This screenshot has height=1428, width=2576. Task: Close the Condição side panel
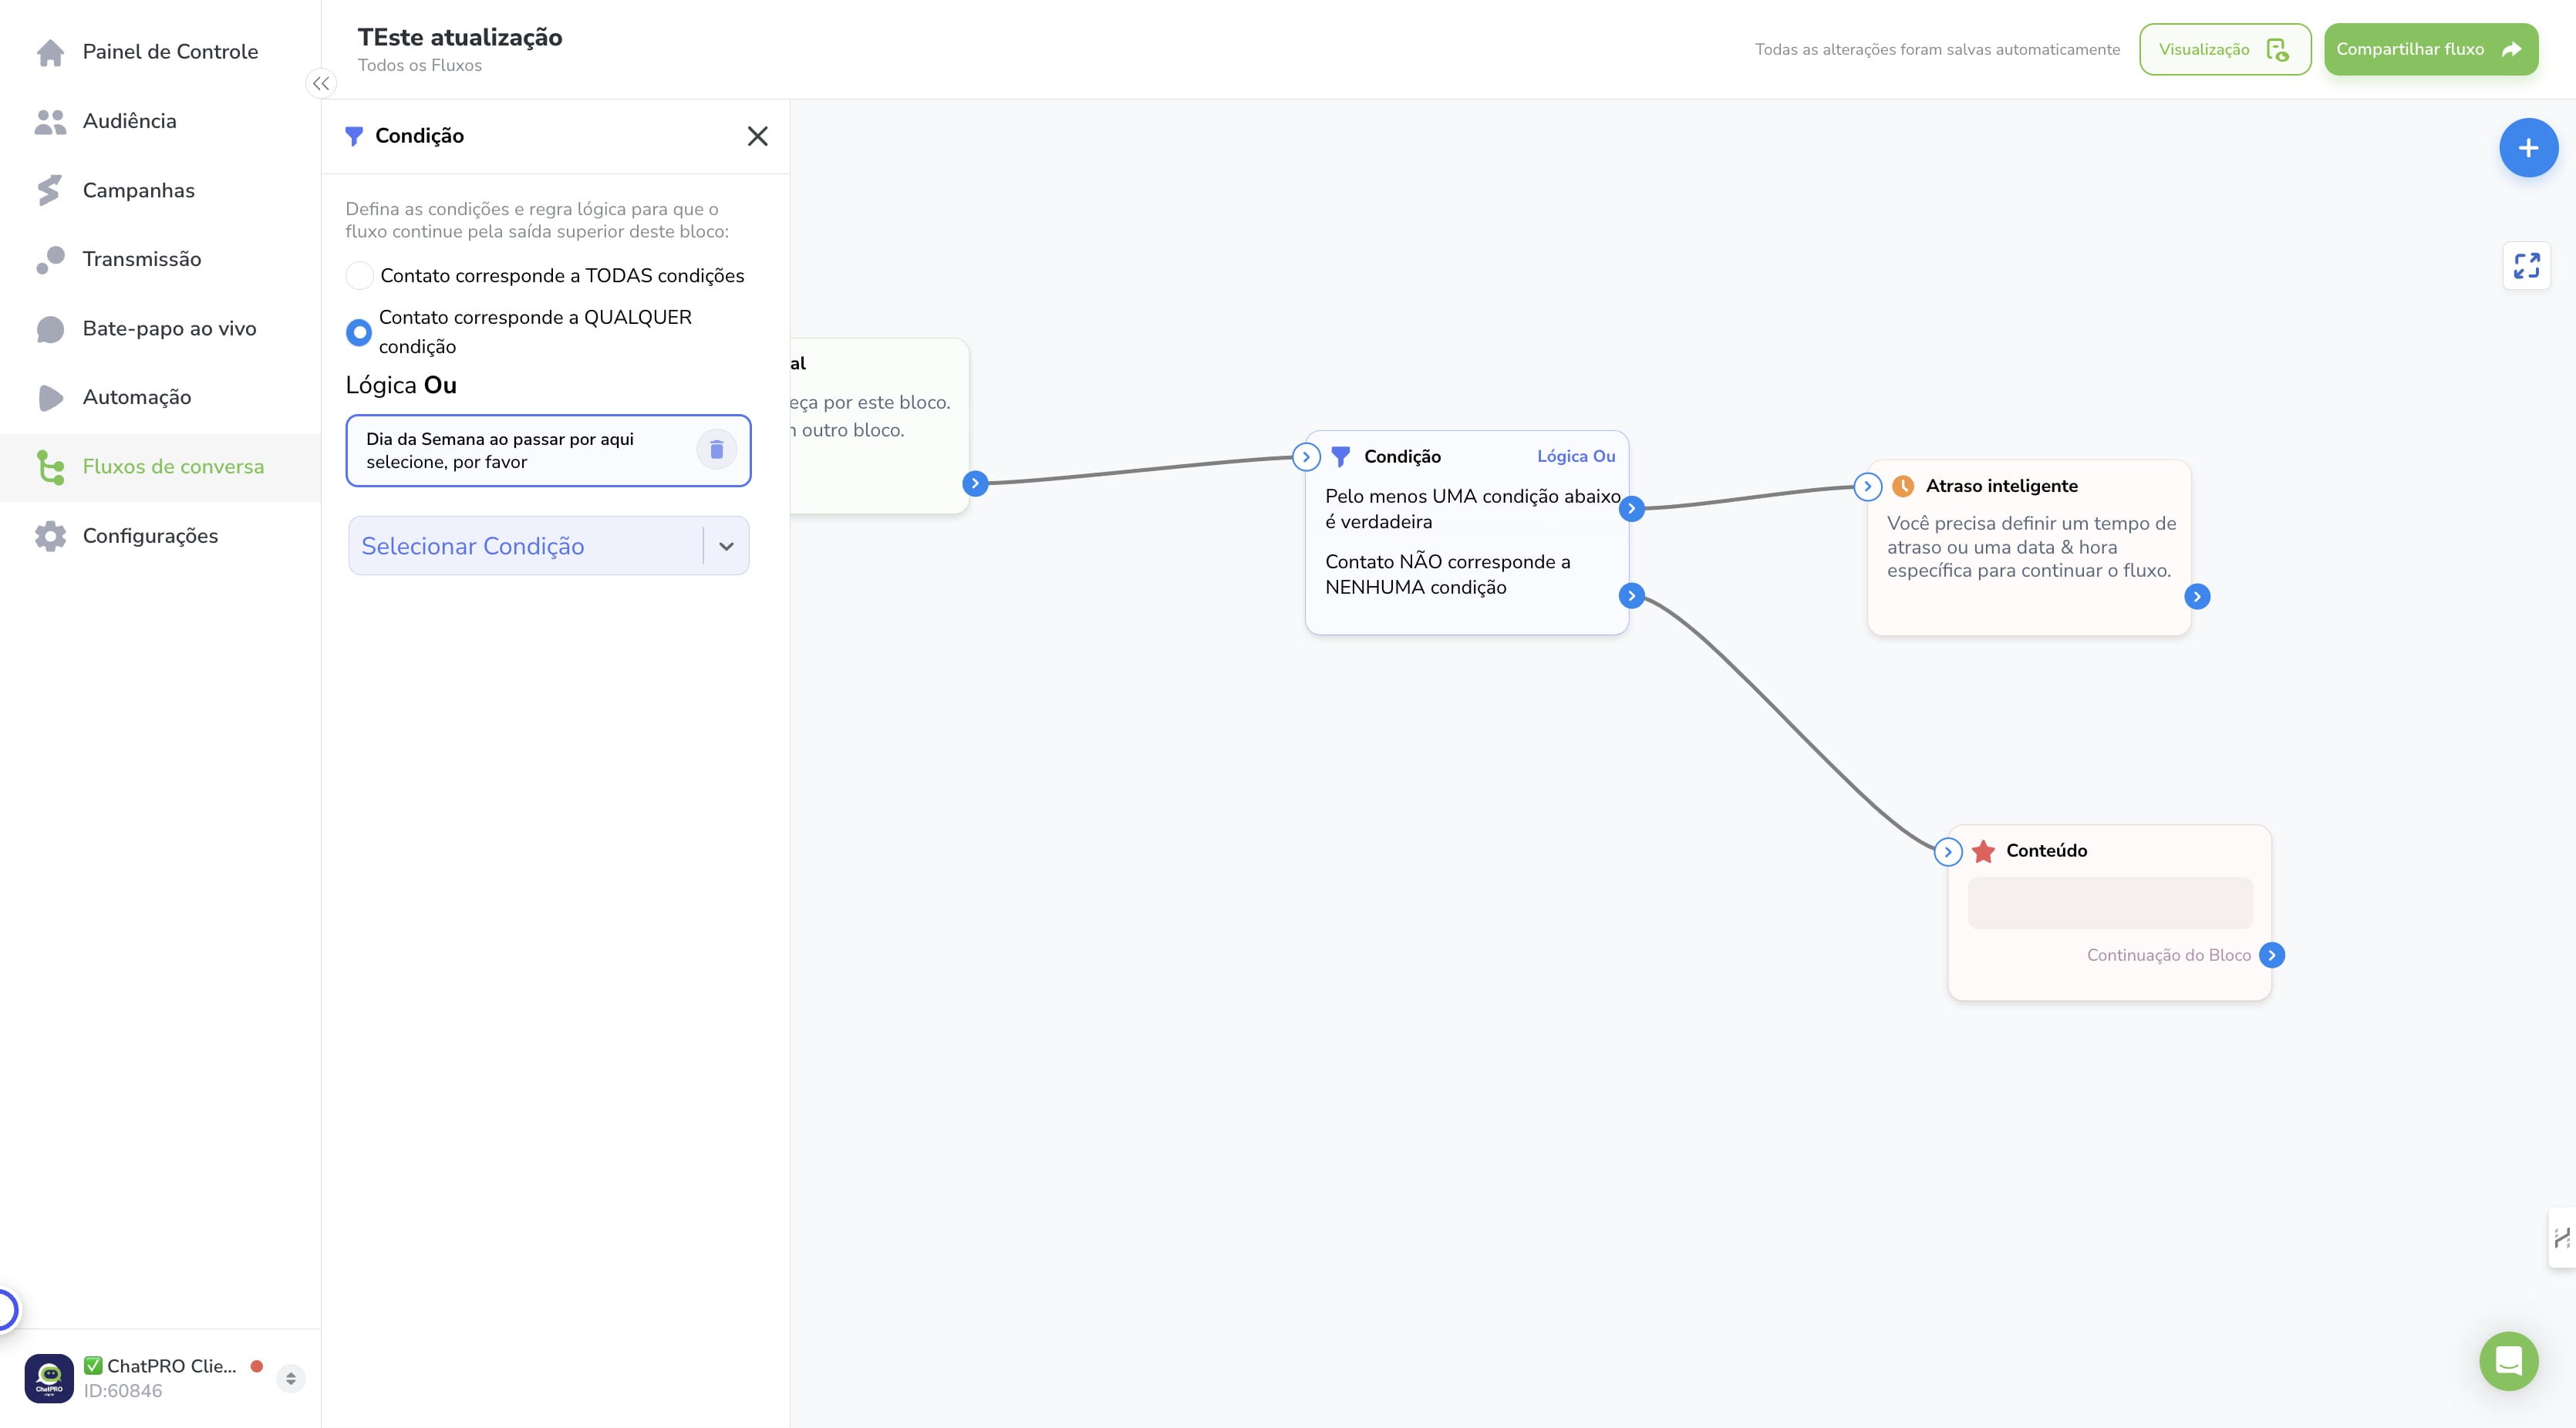(x=757, y=137)
